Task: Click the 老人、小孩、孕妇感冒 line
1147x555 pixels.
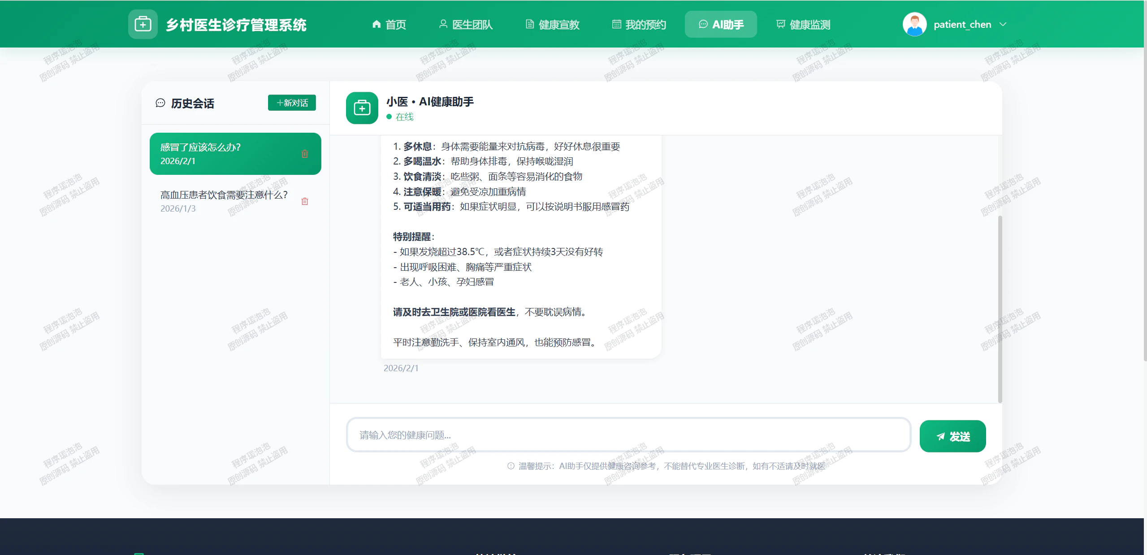Action: (x=443, y=282)
